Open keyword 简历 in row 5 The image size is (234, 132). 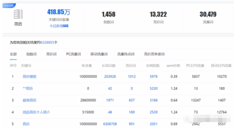pos(26,124)
